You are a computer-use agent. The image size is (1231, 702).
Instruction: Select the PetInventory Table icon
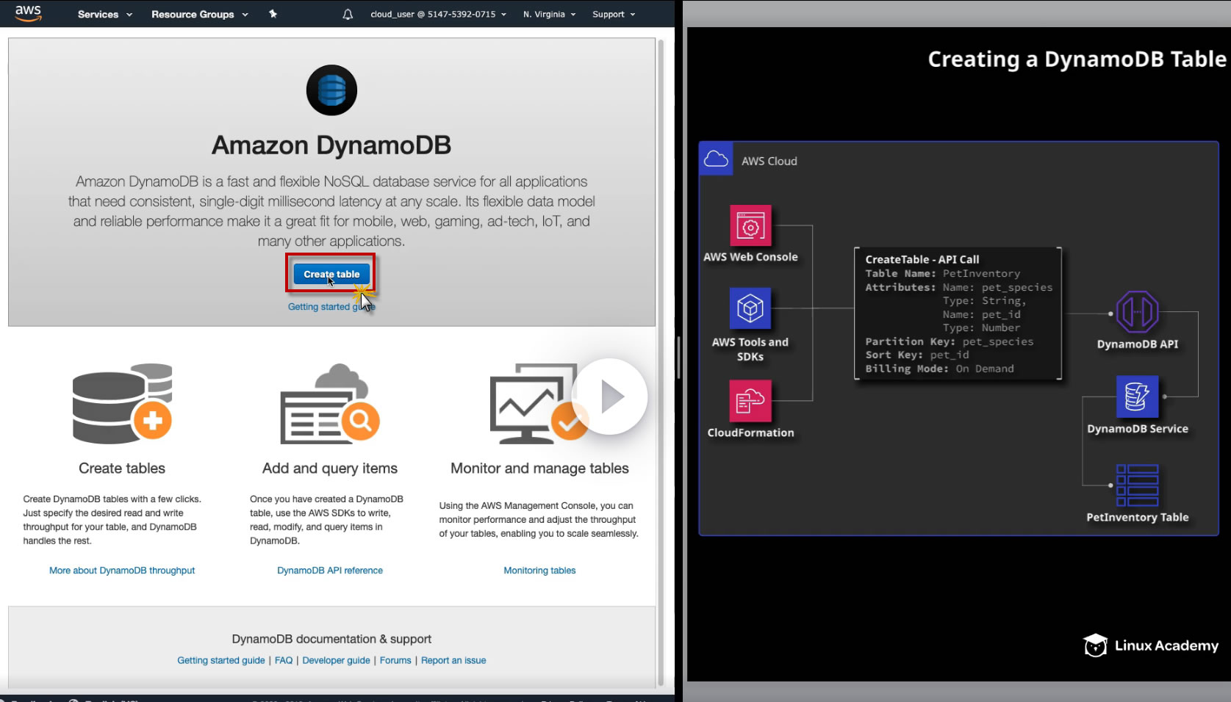[1137, 485]
